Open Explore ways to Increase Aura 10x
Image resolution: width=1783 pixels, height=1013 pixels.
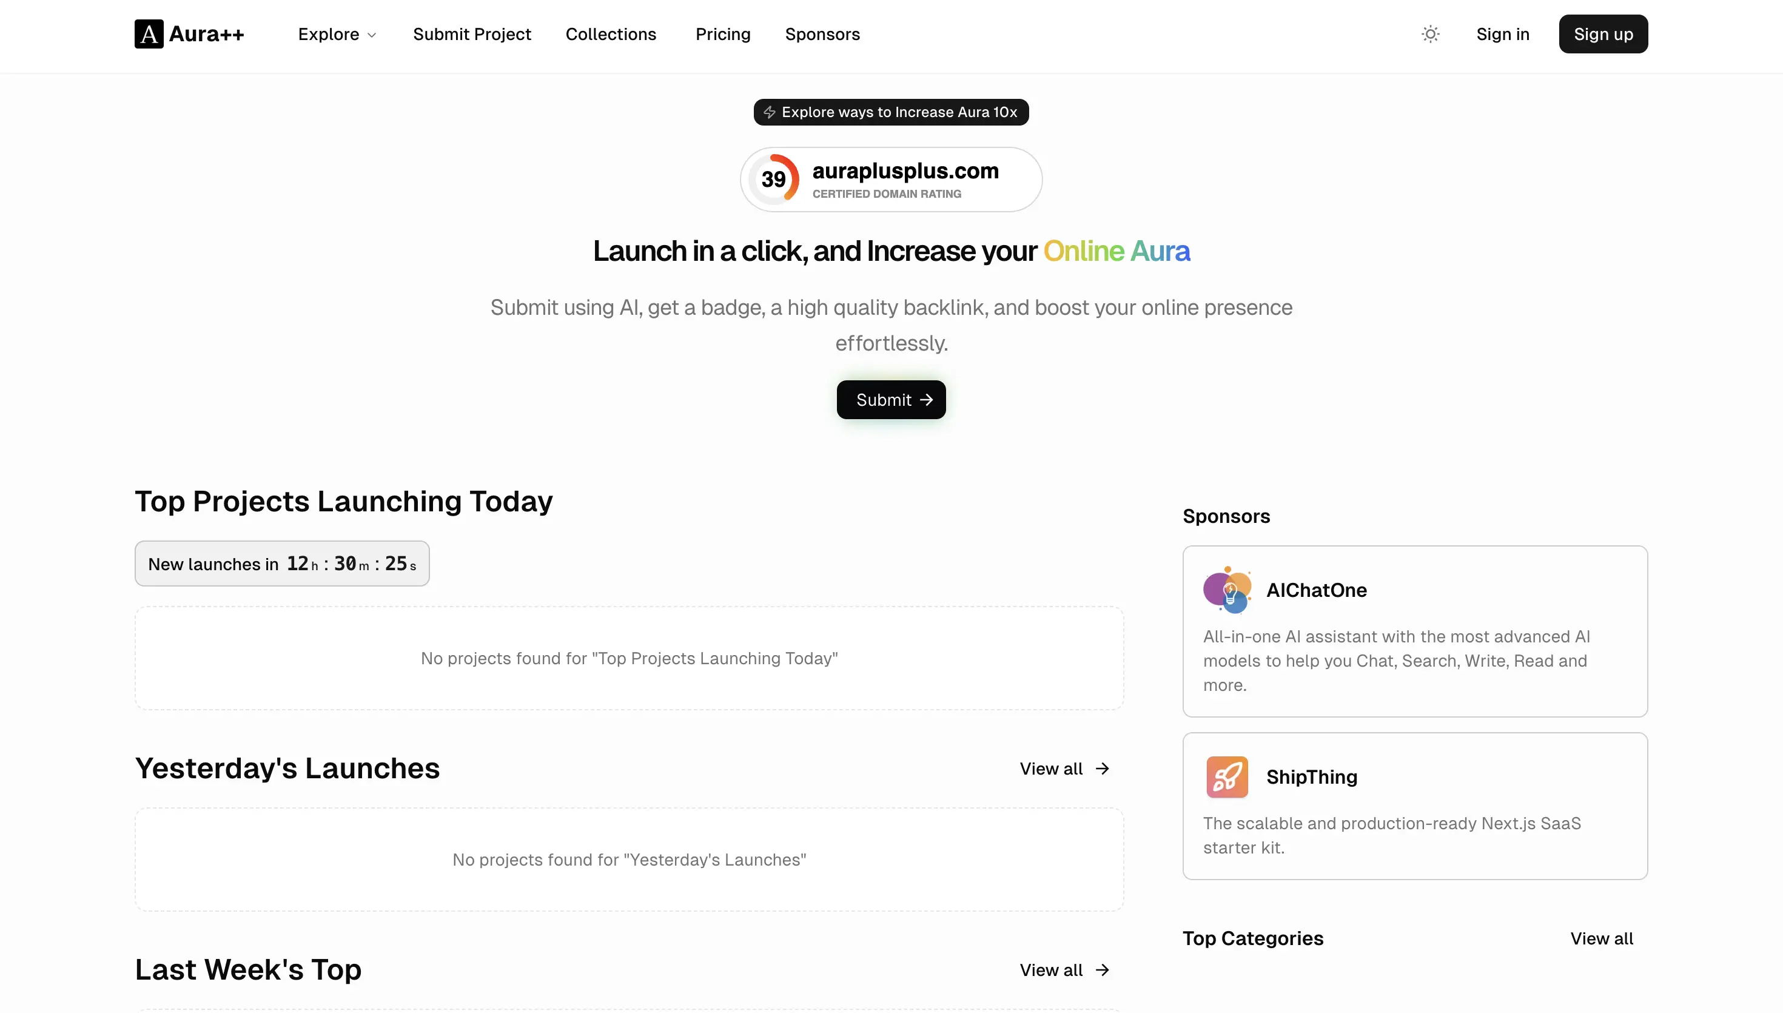pyautogui.click(x=891, y=112)
